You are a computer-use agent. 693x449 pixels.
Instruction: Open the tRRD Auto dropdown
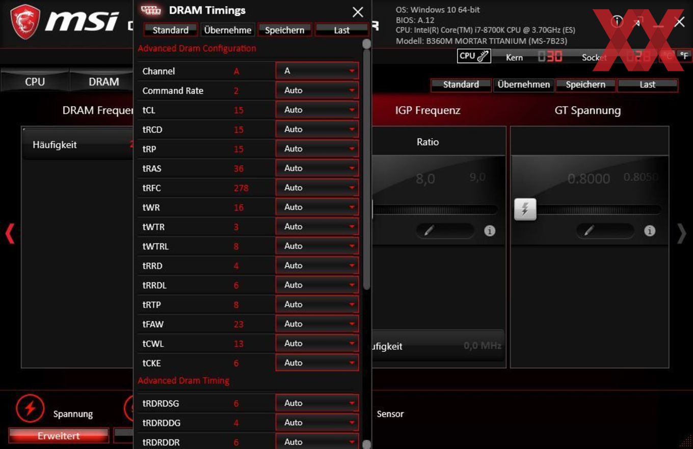(317, 265)
